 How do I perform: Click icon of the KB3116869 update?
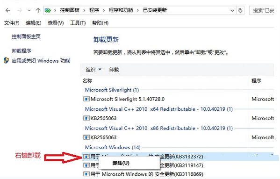(86, 174)
